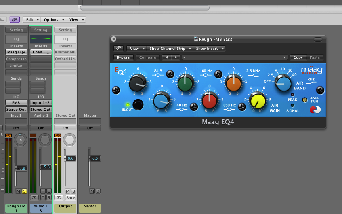Solo the Output channel
The height and width of the screenshot is (214, 342).
coord(73,191)
